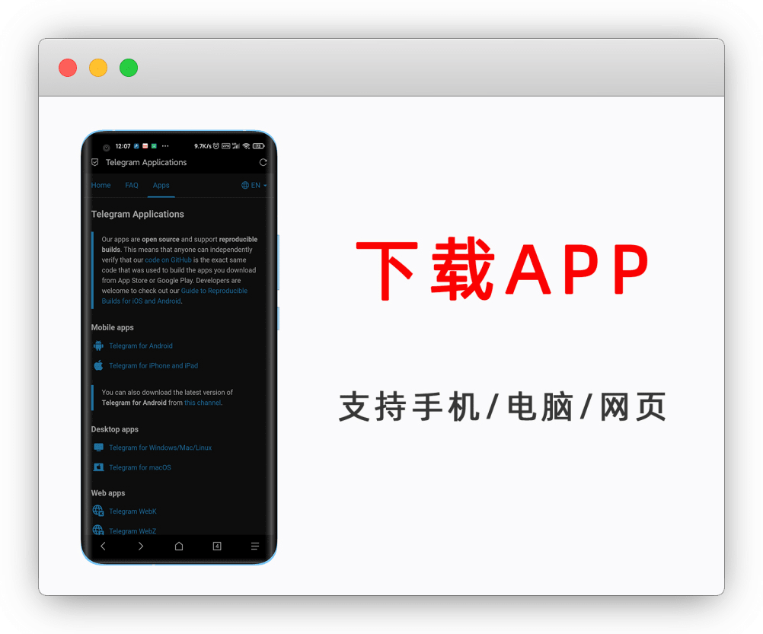763x634 pixels.
Task: Click the WebK globe icon
Action: click(x=98, y=511)
